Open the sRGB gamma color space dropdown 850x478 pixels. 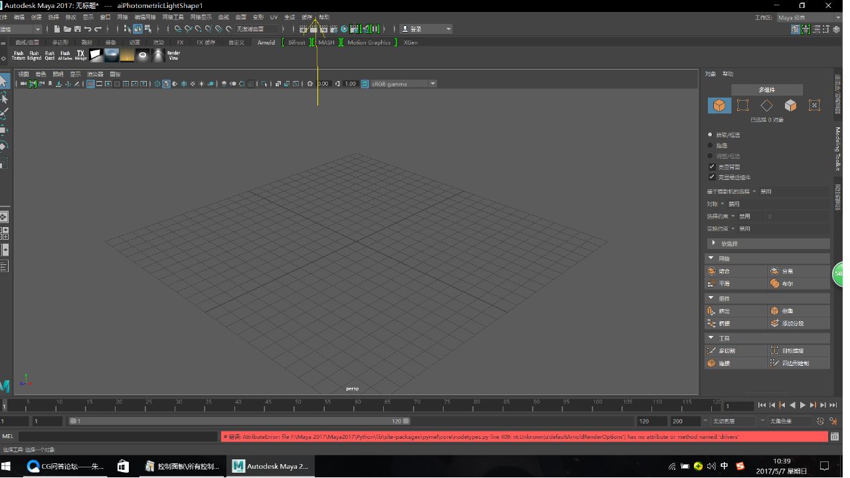pos(403,84)
